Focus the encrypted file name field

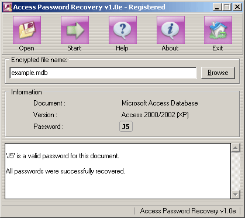(103, 73)
